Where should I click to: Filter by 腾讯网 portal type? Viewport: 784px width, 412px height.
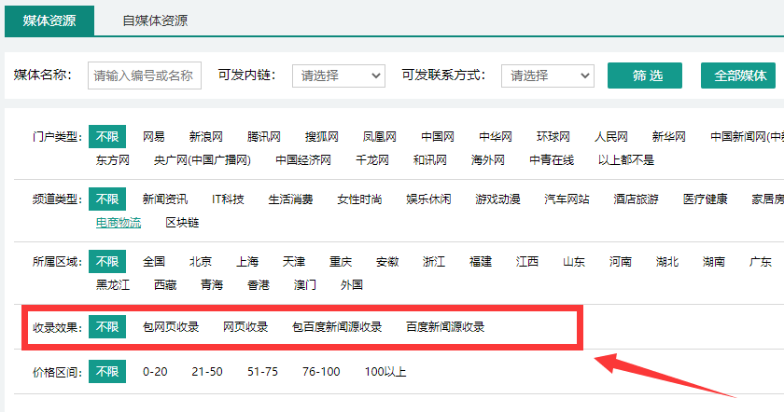click(263, 137)
